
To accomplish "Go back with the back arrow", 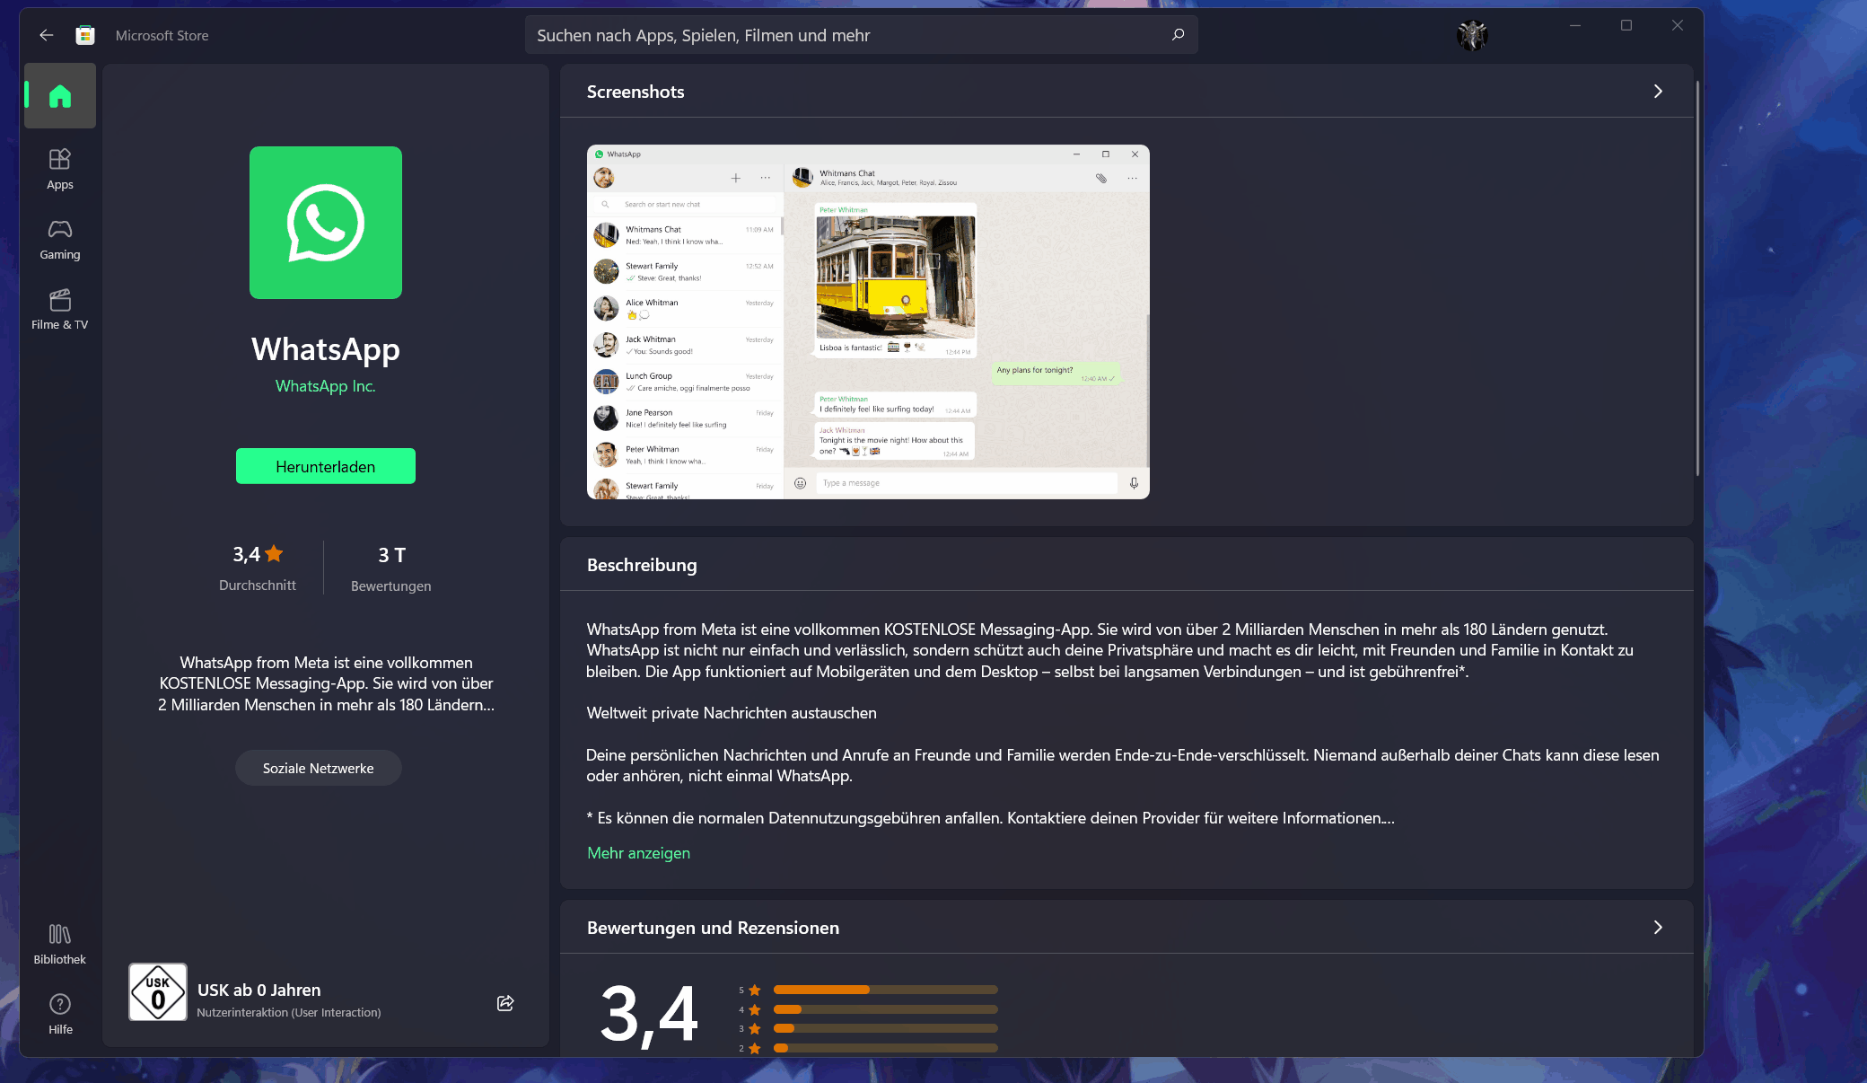I will pyautogui.click(x=47, y=35).
